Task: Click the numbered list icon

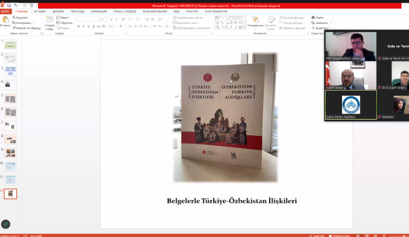Action: pyautogui.click(x=138, y=19)
